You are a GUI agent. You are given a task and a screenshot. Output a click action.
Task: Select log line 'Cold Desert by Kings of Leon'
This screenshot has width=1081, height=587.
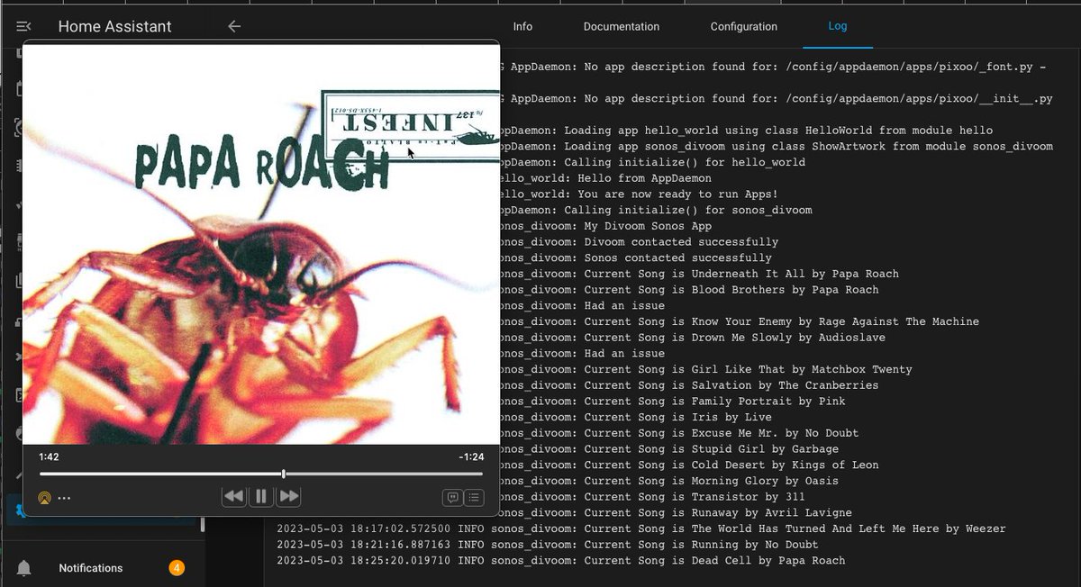coord(689,465)
